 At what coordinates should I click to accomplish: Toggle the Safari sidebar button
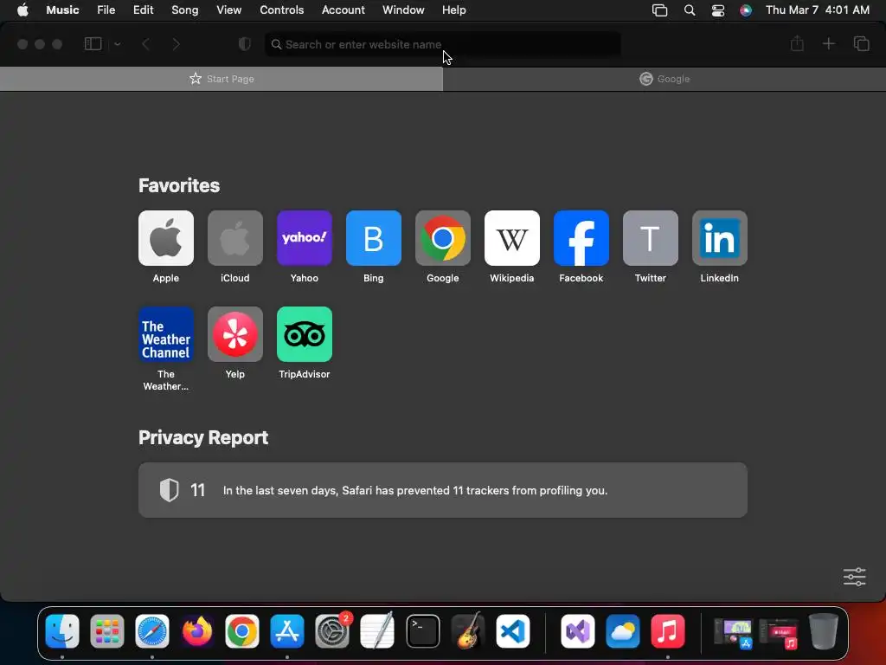93,44
